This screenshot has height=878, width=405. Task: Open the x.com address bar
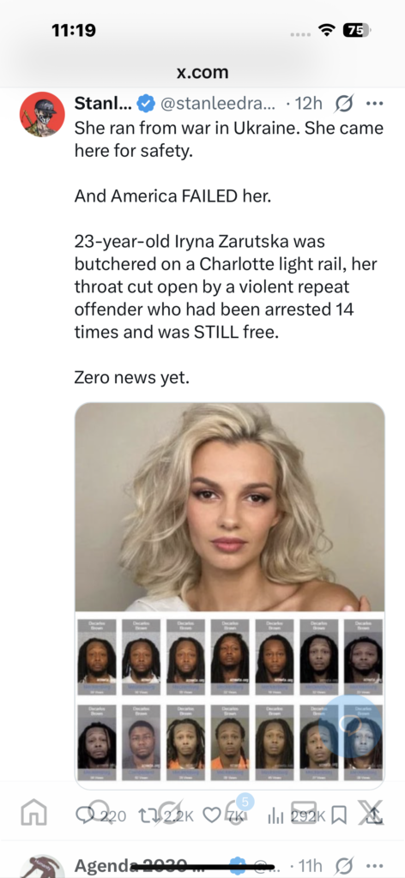tap(202, 72)
